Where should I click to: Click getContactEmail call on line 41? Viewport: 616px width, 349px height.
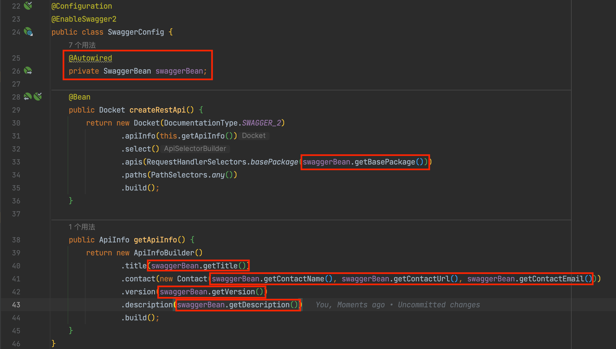point(551,279)
